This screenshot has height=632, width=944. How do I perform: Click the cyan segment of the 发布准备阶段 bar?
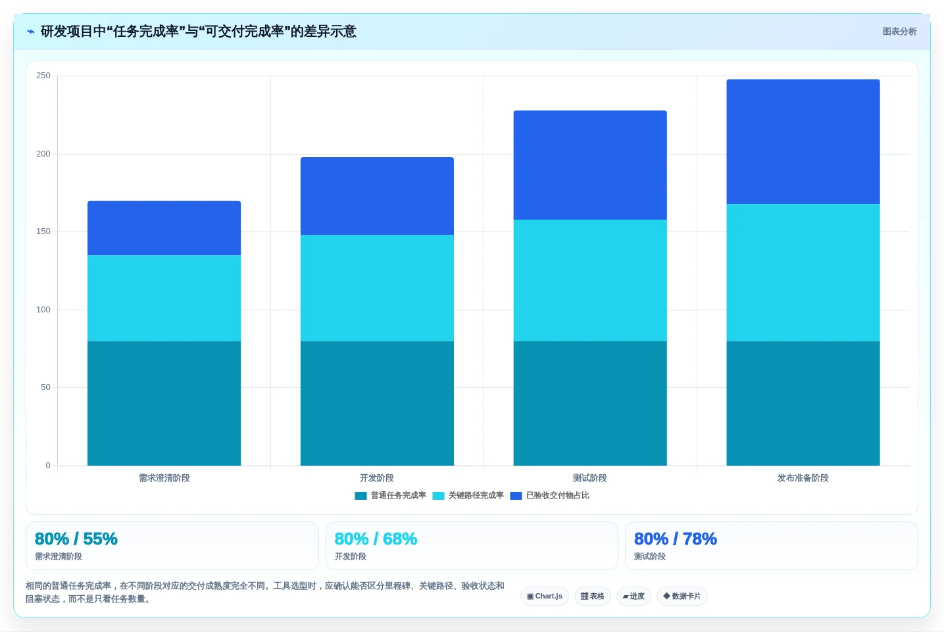click(x=803, y=273)
